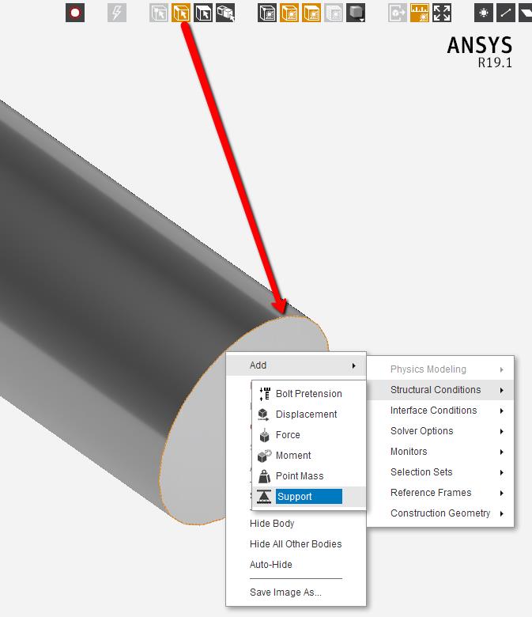The width and height of the screenshot is (532, 617).
Task: Expand the Interface Conditions submenu arrow
Action: coord(502,411)
